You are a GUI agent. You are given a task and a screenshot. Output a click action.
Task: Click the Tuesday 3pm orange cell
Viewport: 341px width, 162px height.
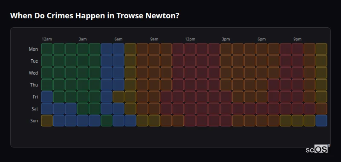(x=226, y=61)
